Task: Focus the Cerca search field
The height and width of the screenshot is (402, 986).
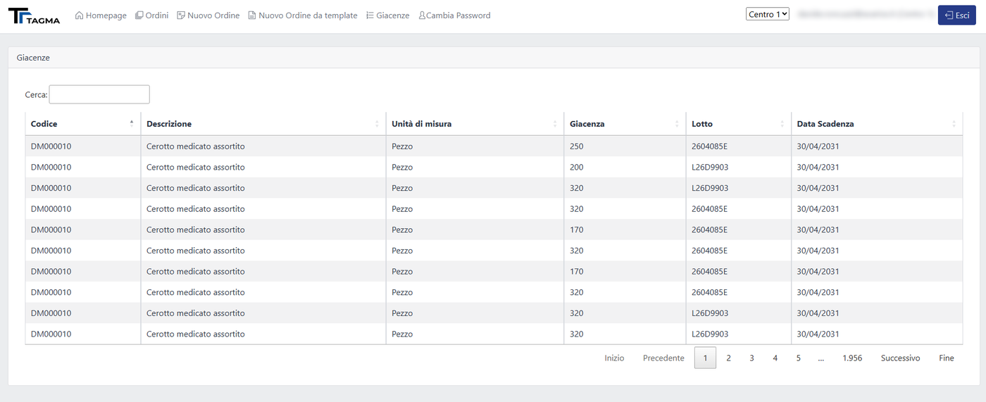Action: 99,94
